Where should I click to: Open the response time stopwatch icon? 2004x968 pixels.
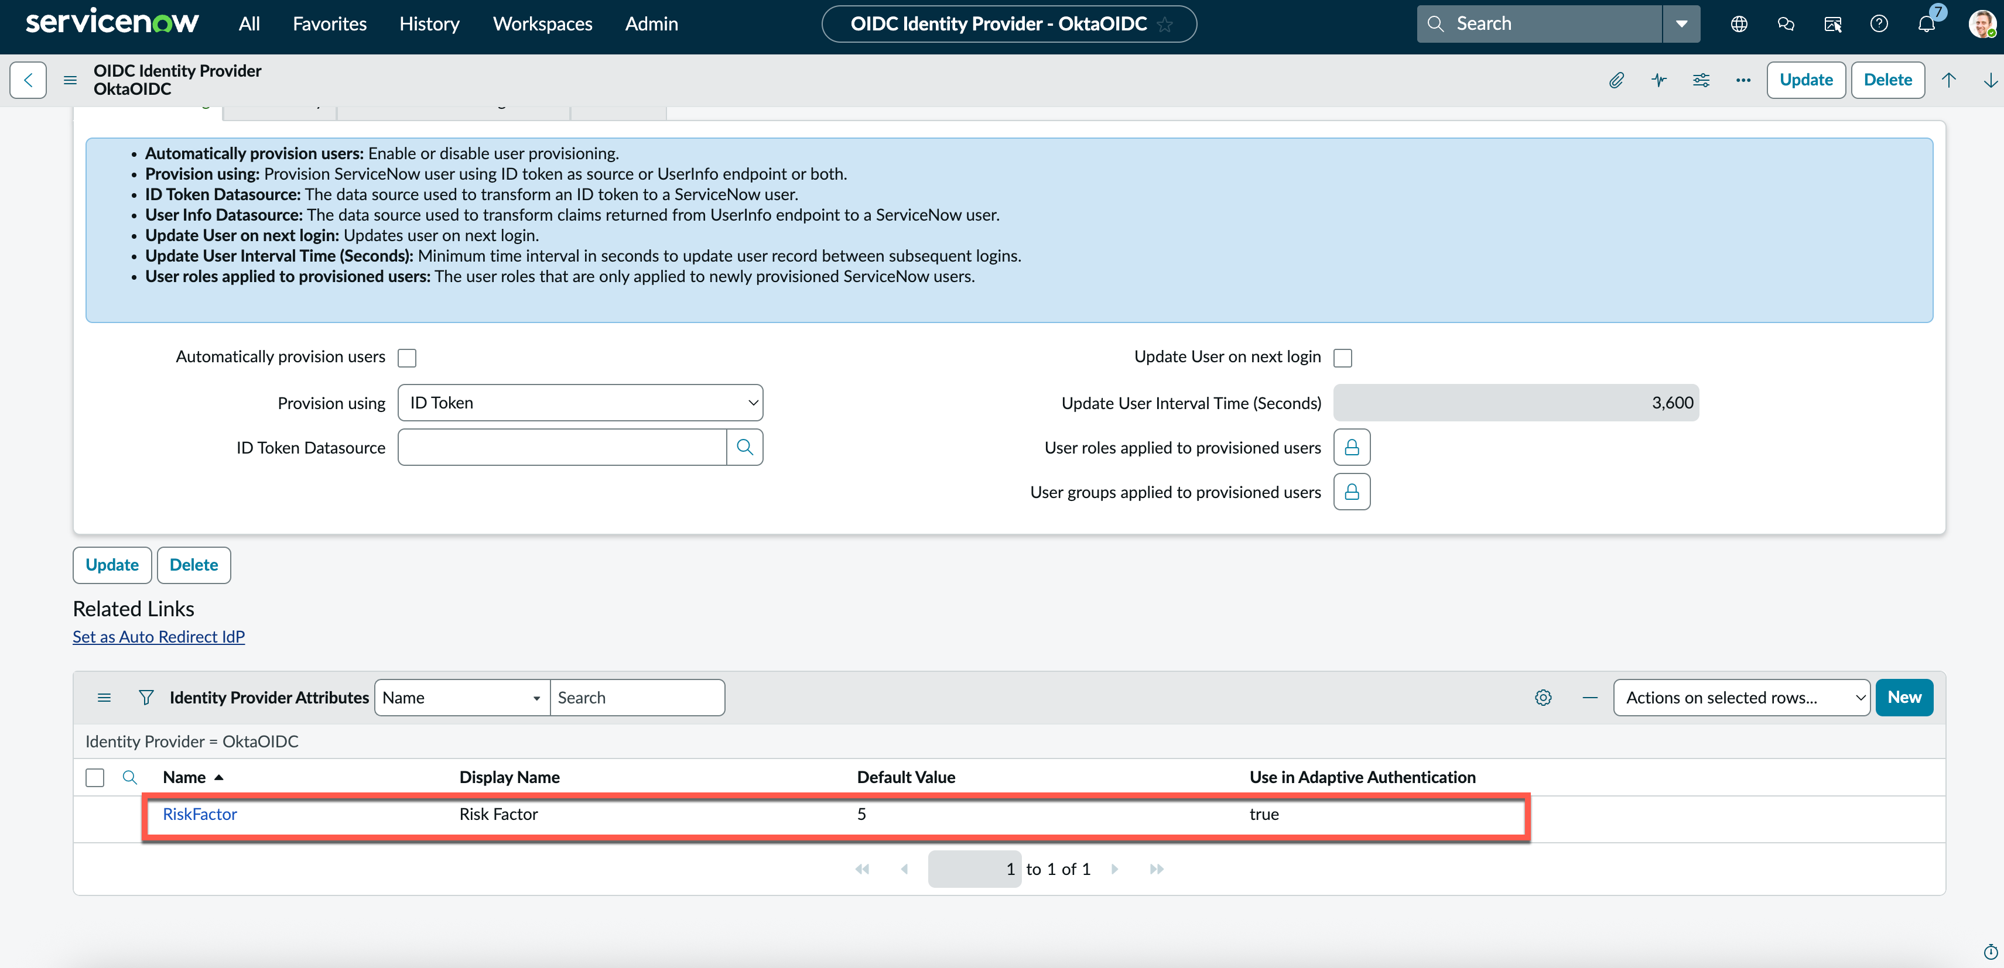coord(1990,952)
